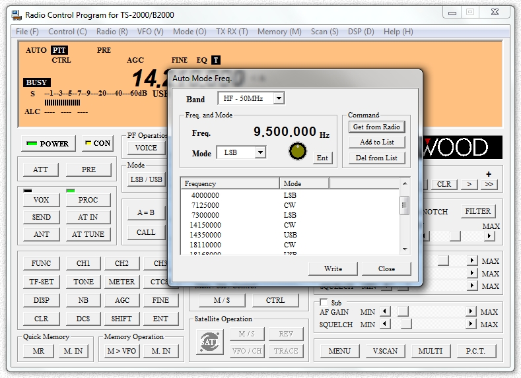Click the CON connect button
The height and width of the screenshot is (378, 521).
98,143
